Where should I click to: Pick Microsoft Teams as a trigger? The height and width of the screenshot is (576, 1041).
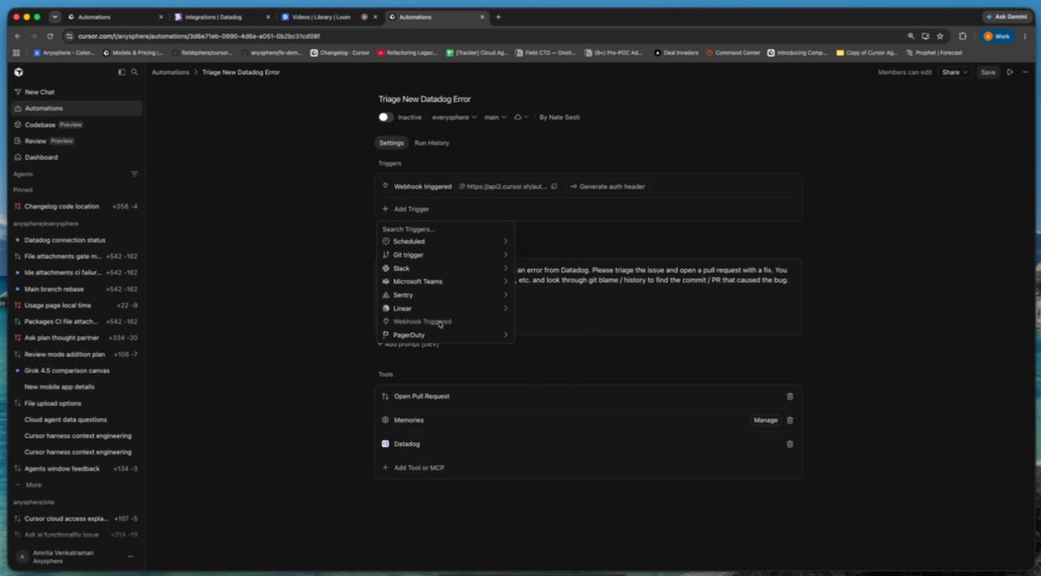point(445,282)
